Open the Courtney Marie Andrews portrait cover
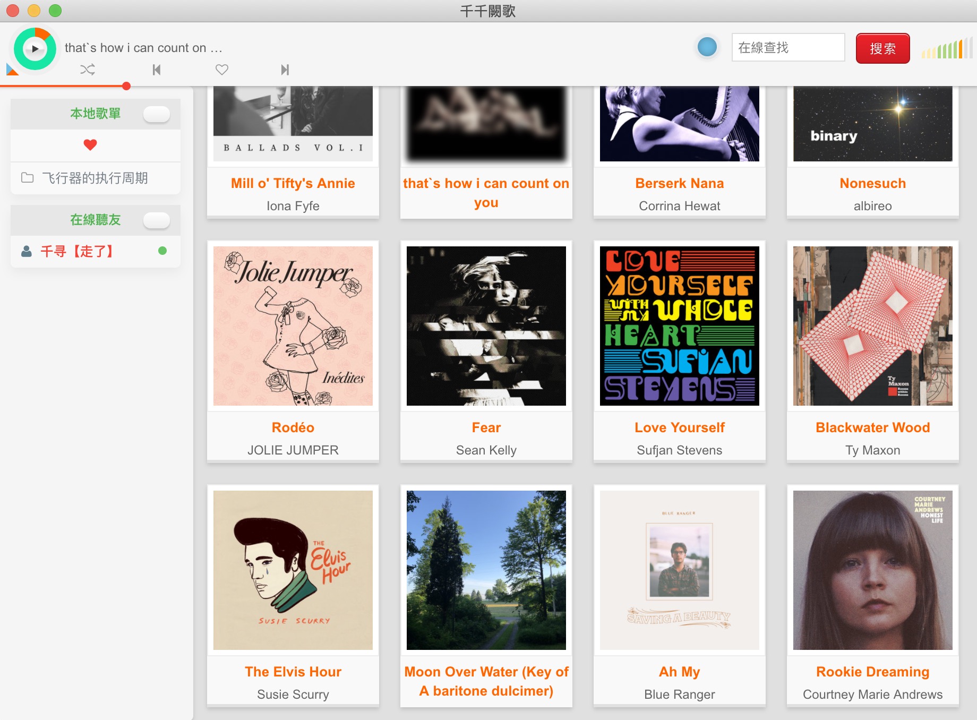Viewport: 977px width, 720px height. (873, 570)
